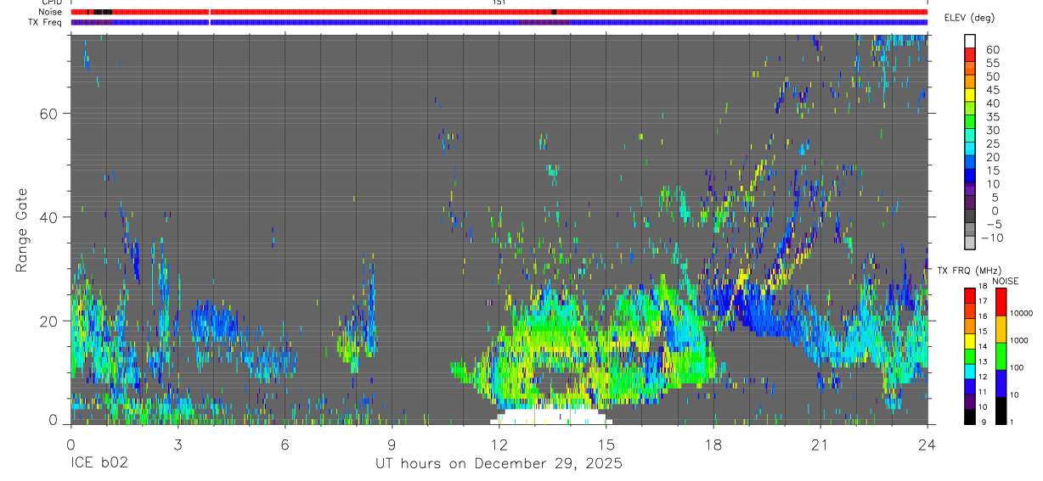Click the 'Noise' row label at top left
The height and width of the screenshot is (481, 1043).
(x=50, y=12)
